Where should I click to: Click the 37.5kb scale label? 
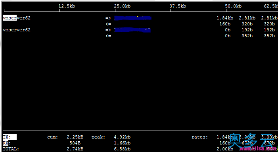[178, 6]
